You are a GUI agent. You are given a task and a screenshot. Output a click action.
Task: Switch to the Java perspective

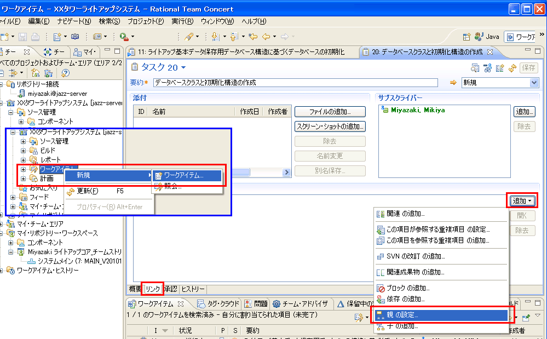click(487, 37)
